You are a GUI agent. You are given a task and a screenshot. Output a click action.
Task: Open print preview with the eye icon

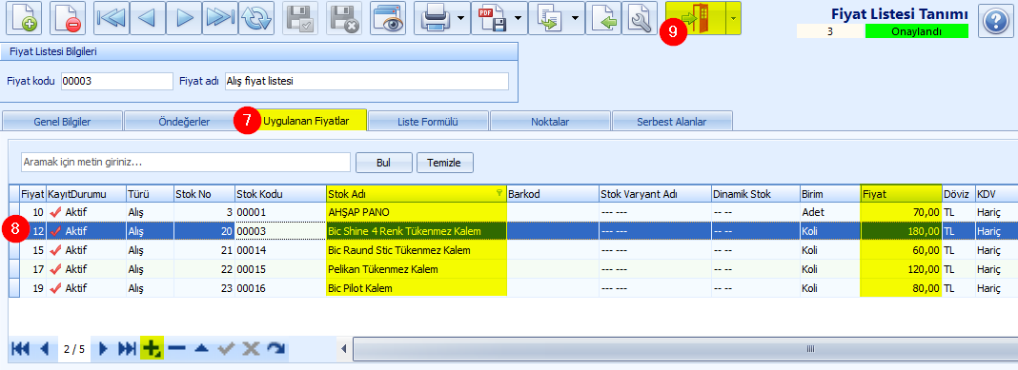point(388,18)
